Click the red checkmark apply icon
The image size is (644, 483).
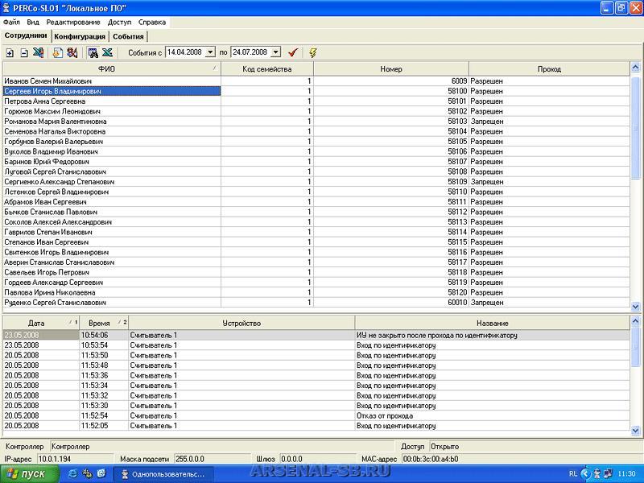click(293, 52)
